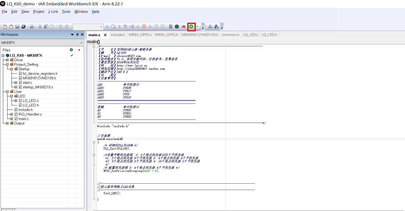The height and width of the screenshot is (211, 405).
Task: Click the Replace swap-arrows icon
Action: point(126,26)
